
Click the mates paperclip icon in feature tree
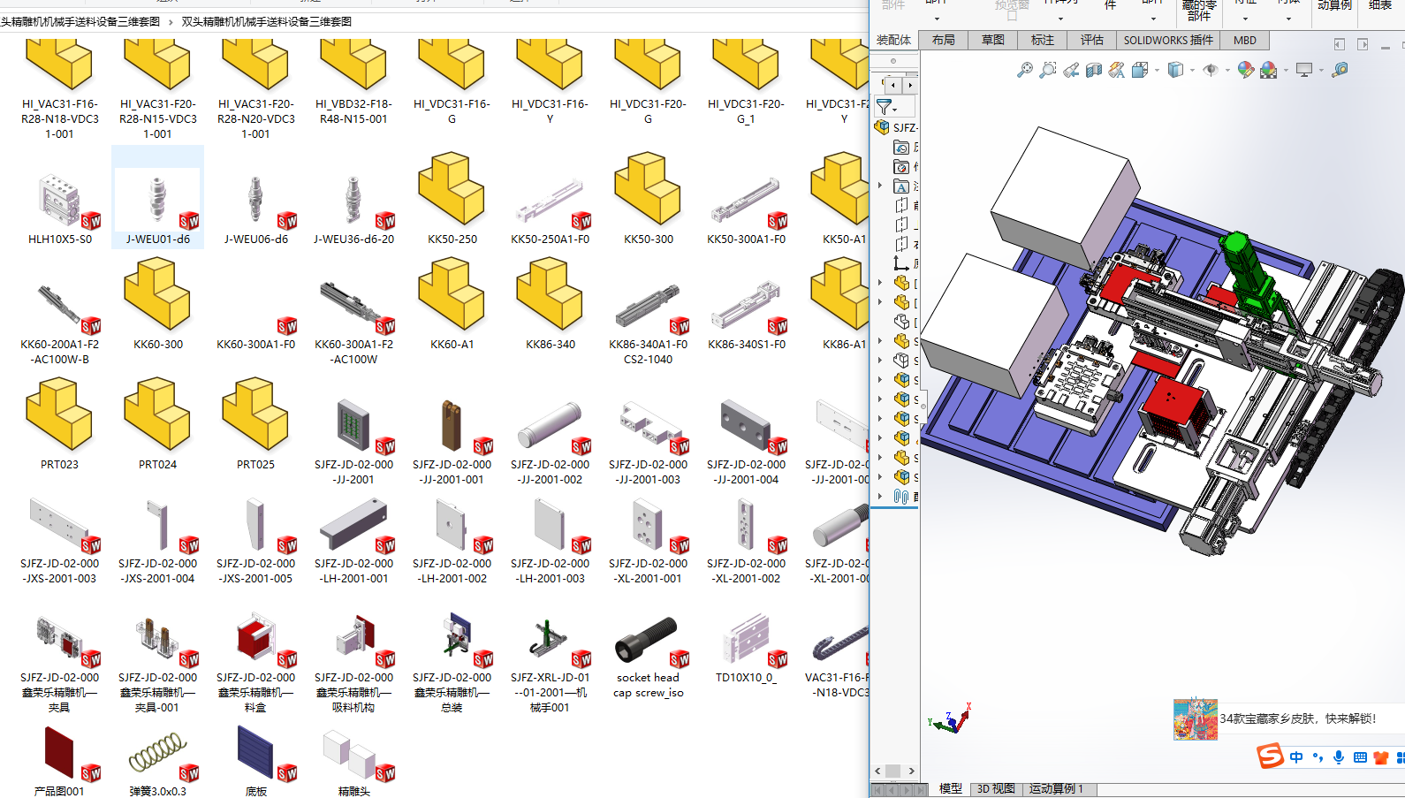click(901, 497)
